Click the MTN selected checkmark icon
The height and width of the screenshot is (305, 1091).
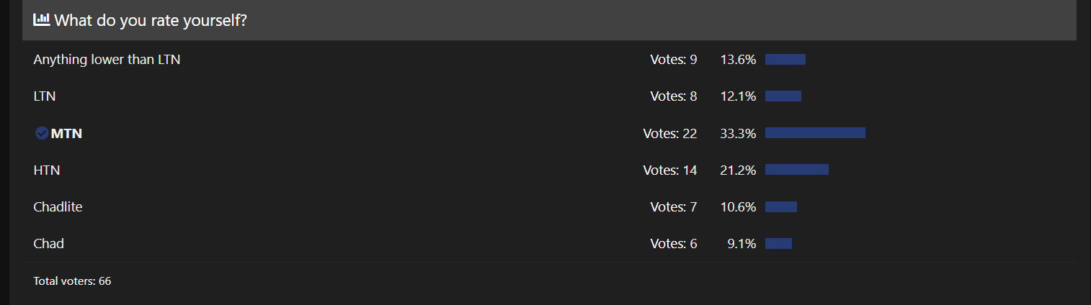(x=42, y=133)
